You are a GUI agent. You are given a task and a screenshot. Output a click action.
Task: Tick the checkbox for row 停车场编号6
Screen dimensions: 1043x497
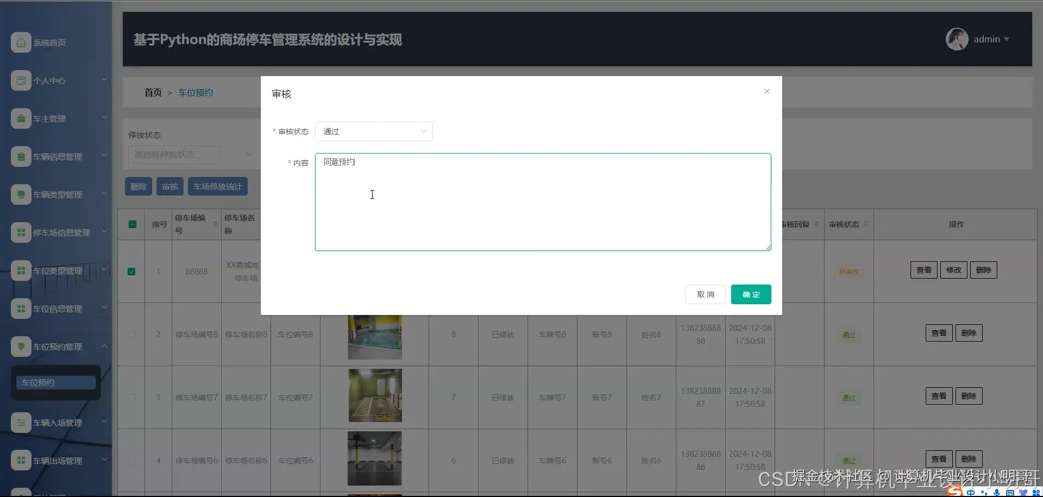pyautogui.click(x=131, y=460)
